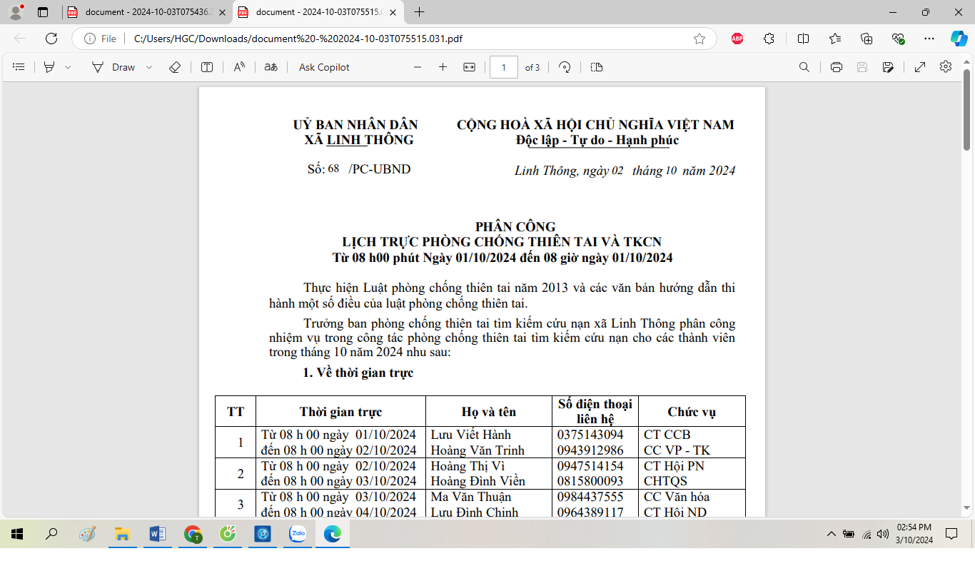Toggle page view mode
The image size is (975, 561).
tap(597, 67)
